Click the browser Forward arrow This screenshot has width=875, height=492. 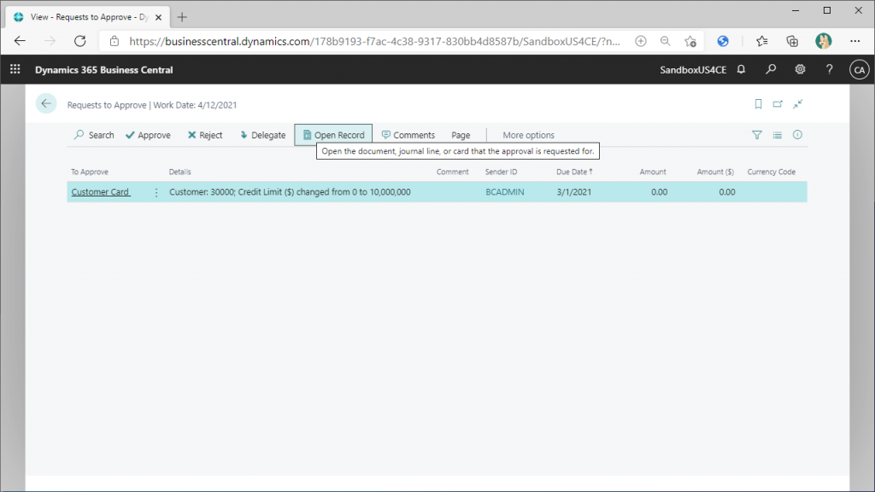[50, 41]
